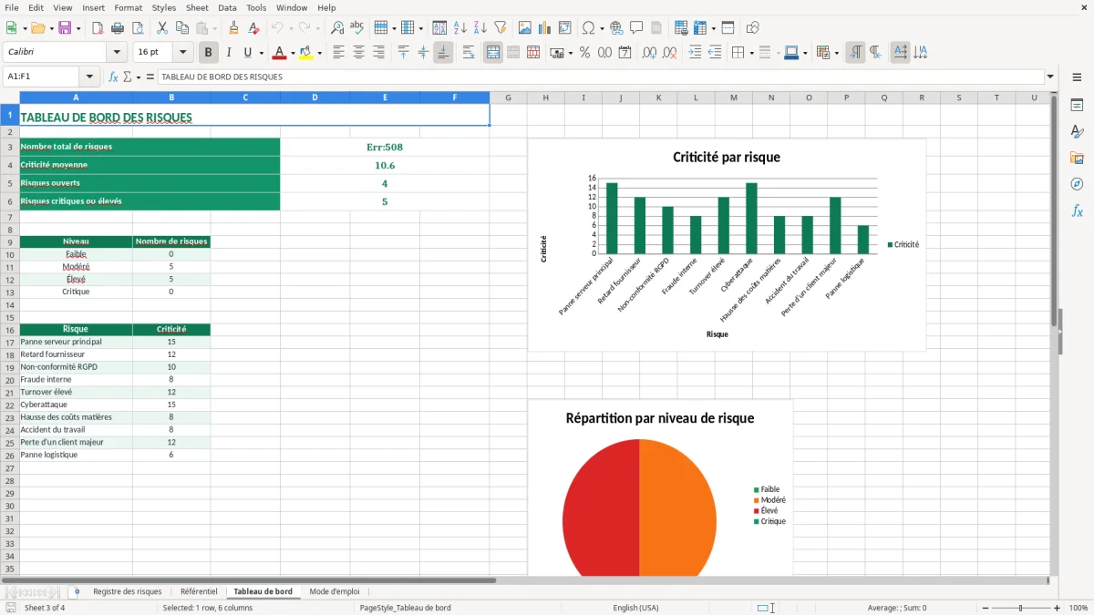Click the Clear Direct Formatting icon
The height and width of the screenshot is (615, 1094).
(253, 28)
